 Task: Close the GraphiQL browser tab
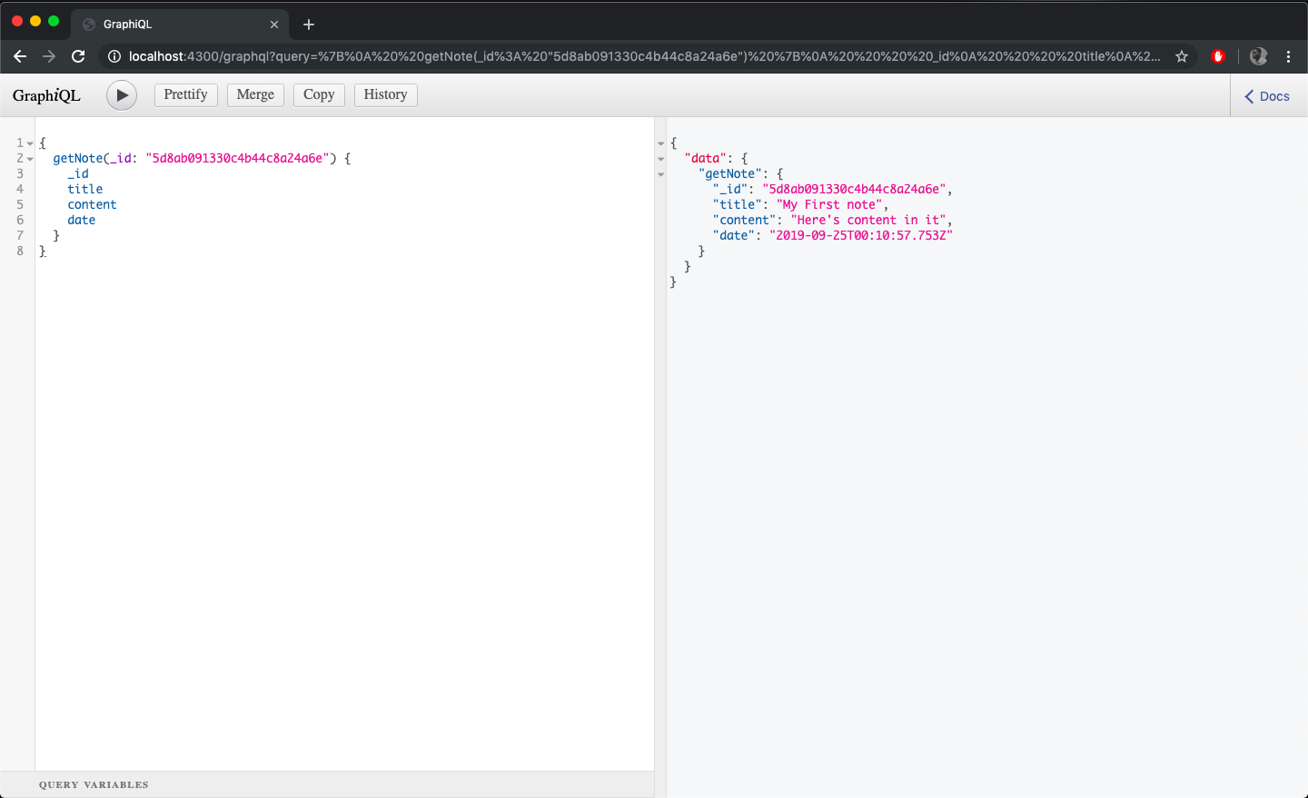click(x=274, y=25)
